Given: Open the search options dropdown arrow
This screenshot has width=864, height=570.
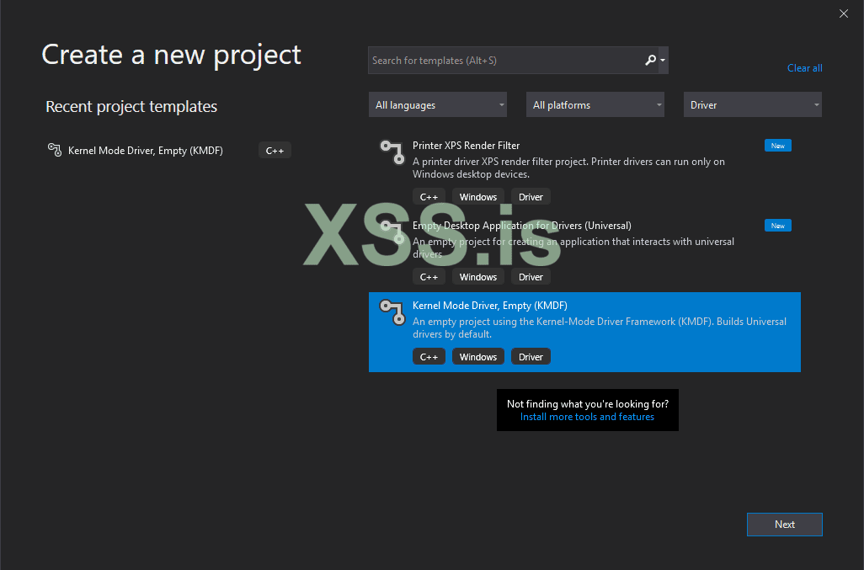Looking at the screenshot, I should coord(663,60).
